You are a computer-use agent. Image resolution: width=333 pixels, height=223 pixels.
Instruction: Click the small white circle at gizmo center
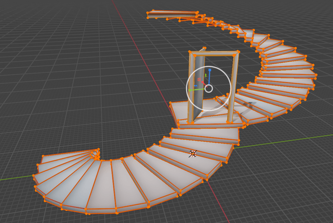209,88
